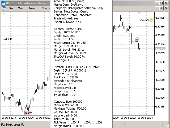Click the current price tag 1.33773
The width and height of the screenshot is (170, 128).
pyautogui.click(x=160, y=49)
